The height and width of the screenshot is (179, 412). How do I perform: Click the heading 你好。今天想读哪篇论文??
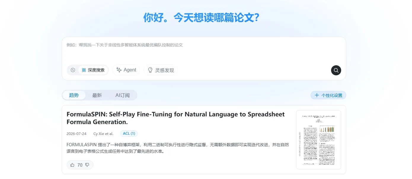[202, 17]
